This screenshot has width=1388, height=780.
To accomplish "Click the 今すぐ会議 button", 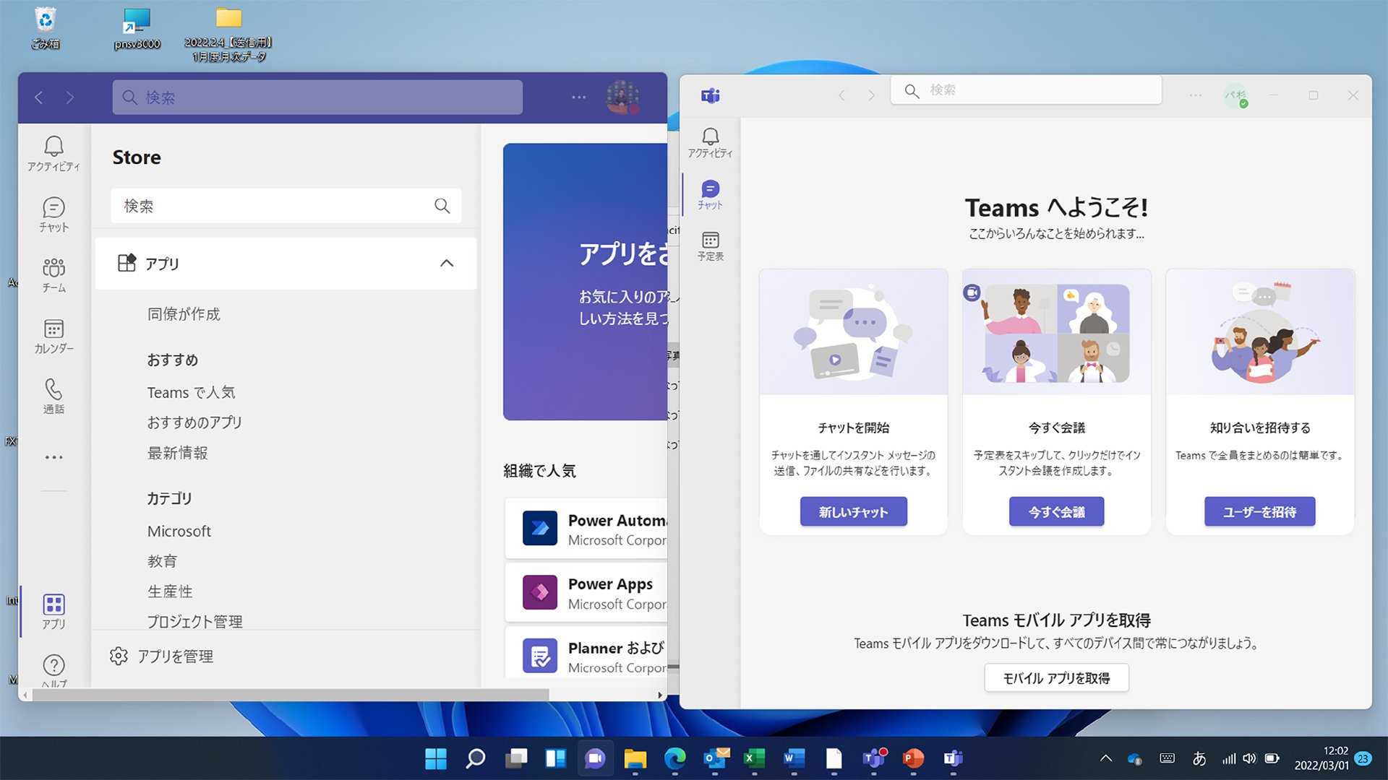I will point(1056,511).
